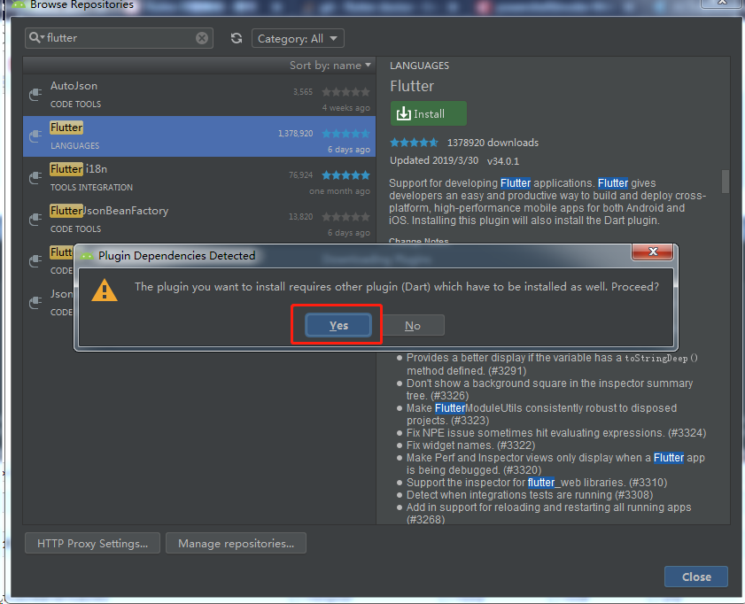Confirm with the Yes button
Image resolution: width=745 pixels, height=604 pixels.
(x=338, y=325)
